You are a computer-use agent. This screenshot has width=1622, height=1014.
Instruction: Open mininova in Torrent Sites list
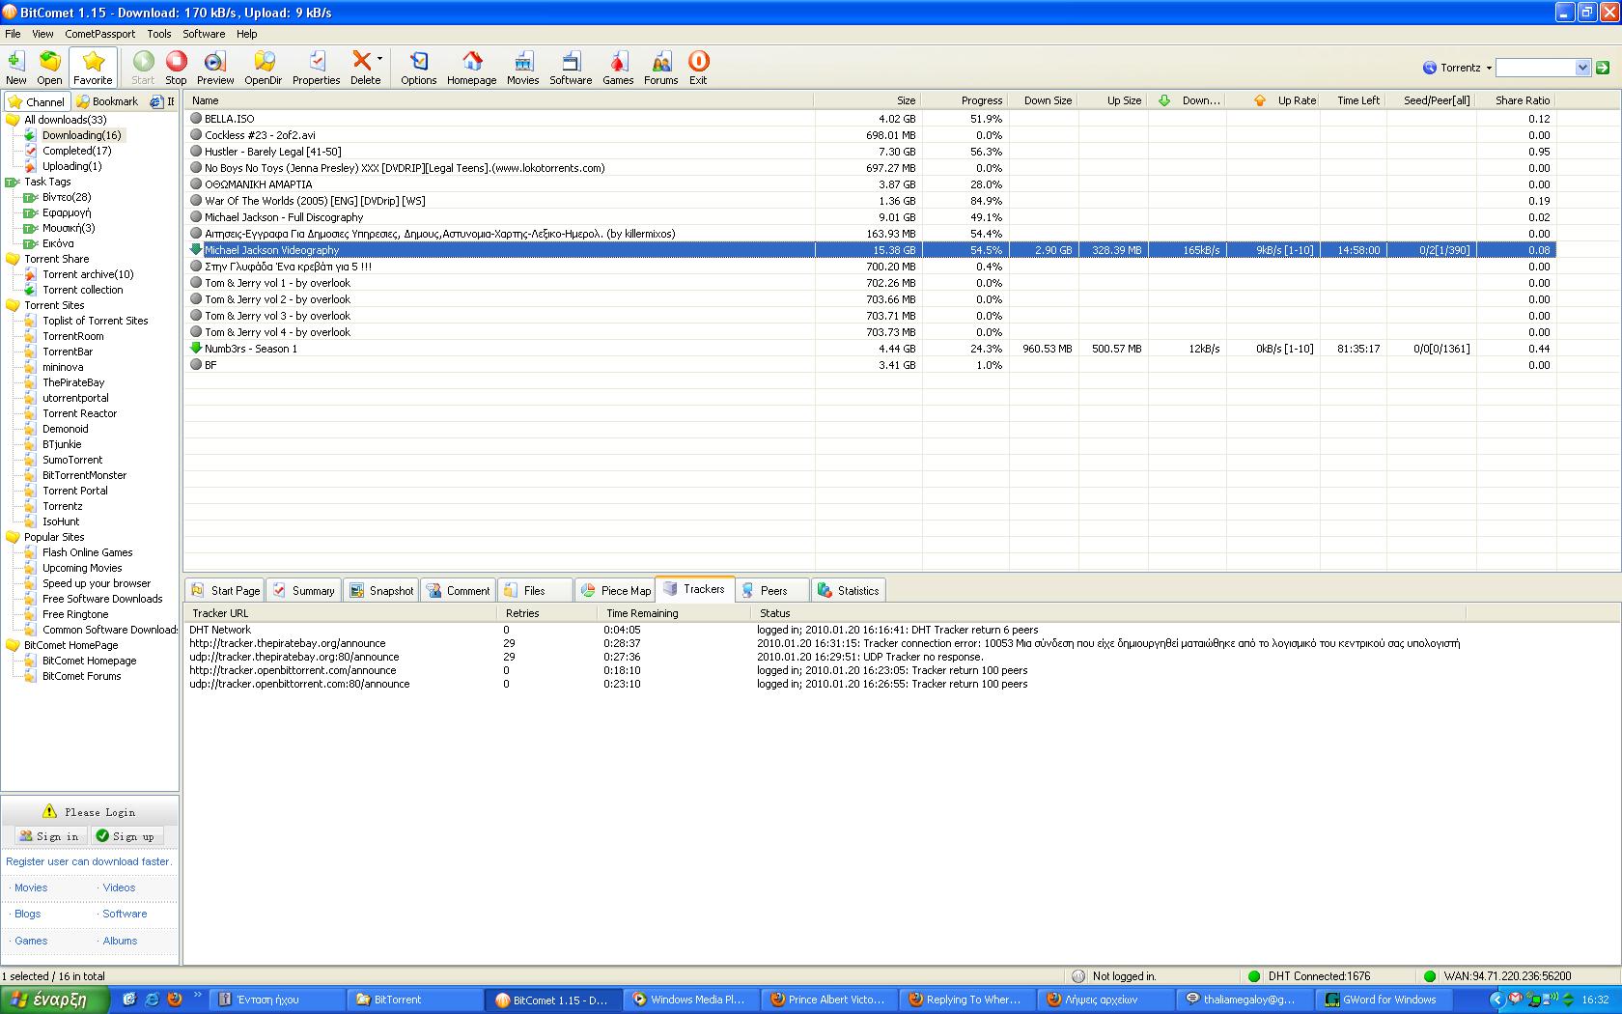pos(62,367)
